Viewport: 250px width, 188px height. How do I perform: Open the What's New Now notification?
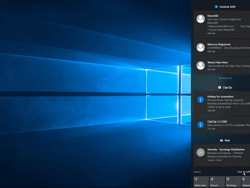point(222,66)
